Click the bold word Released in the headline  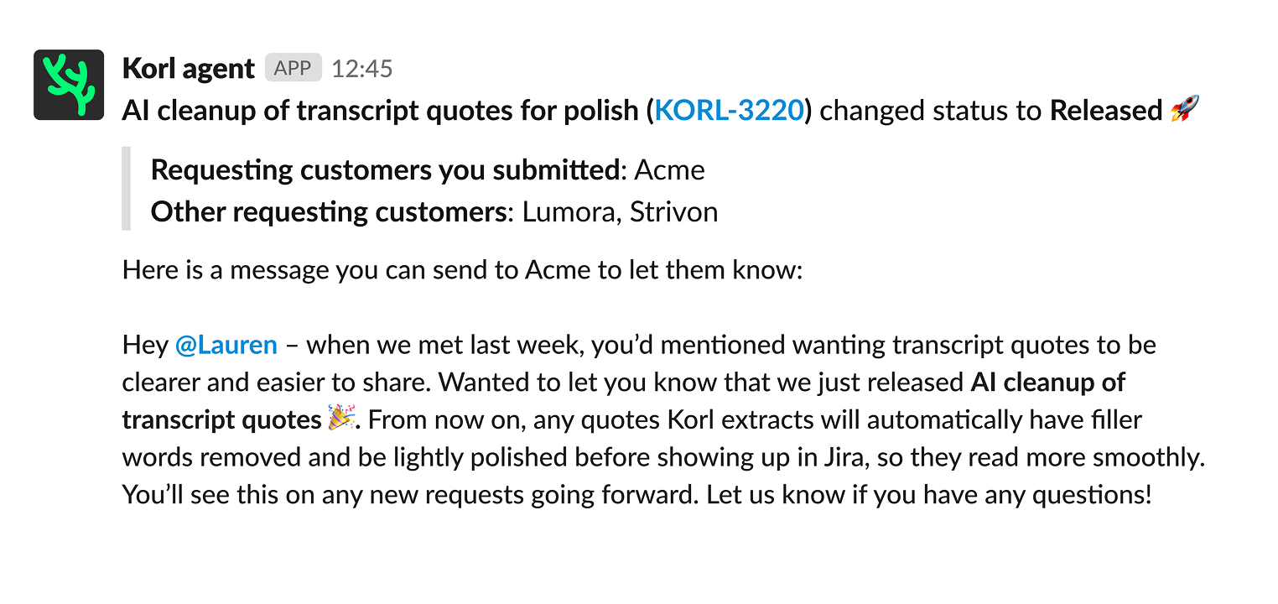point(1105,111)
